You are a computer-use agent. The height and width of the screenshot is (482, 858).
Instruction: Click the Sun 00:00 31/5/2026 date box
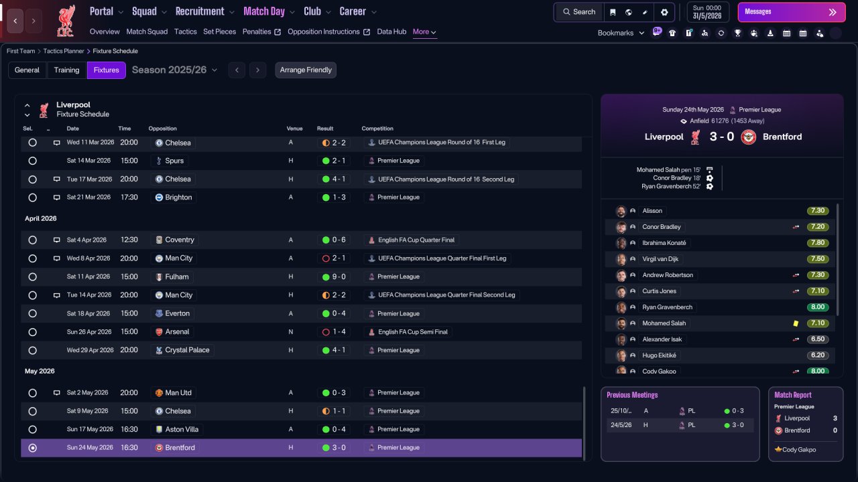coord(708,12)
